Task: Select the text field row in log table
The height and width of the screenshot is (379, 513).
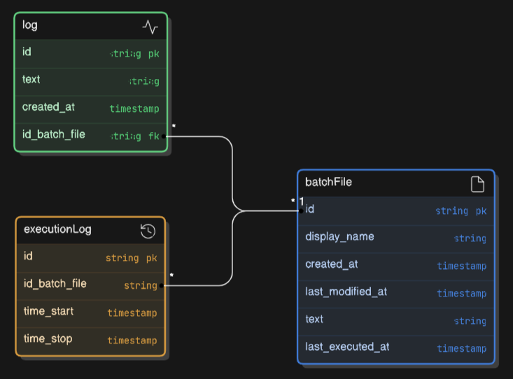Action: [91, 80]
